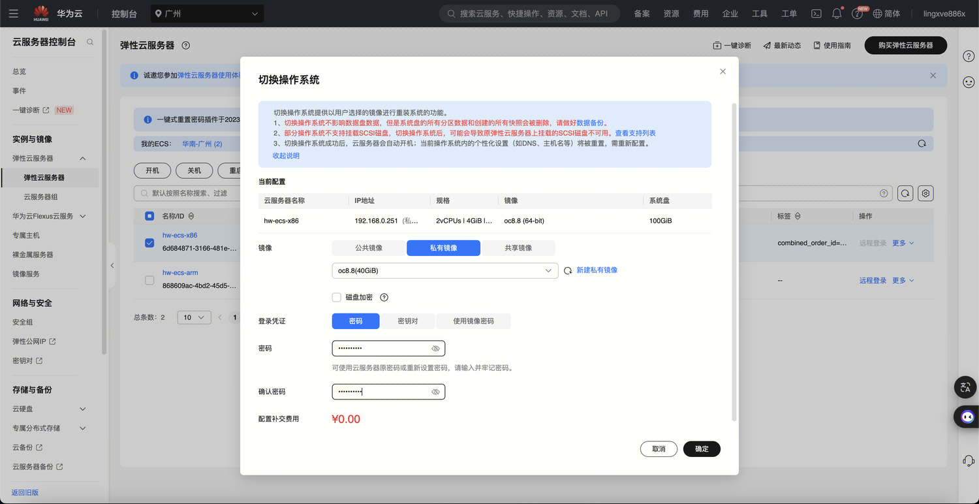The width and height of the screenshot is (979, 504).
Task: Open 费用 in the top navigation
Action: [x=701, y=14]
